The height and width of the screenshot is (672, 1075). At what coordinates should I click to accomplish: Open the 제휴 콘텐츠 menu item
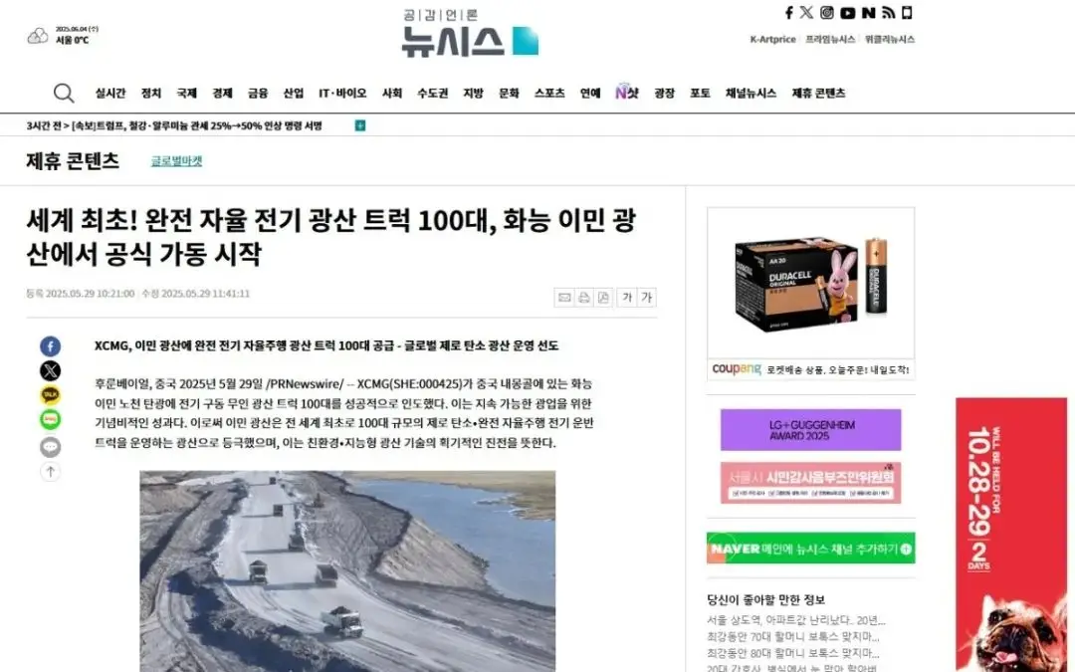pyautogui.click(x=818, y=94)
